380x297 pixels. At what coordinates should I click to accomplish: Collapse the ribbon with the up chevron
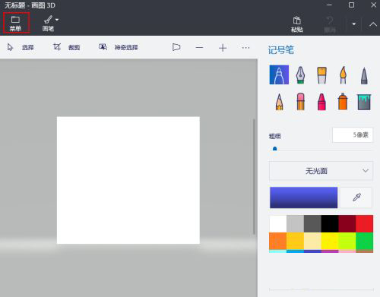pos(373,24)
